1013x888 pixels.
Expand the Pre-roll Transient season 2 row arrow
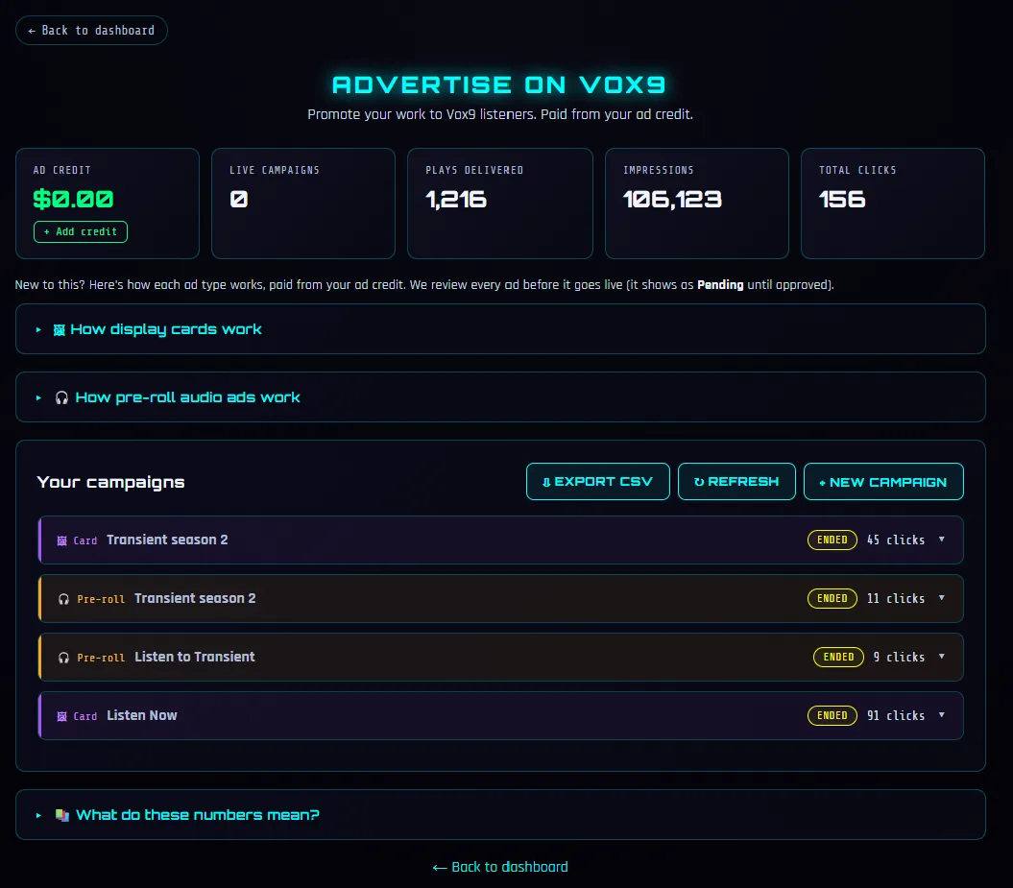coord(941,598)
